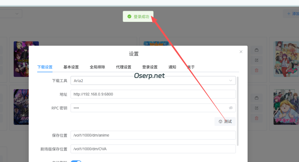The height and width of the screenshot is (162, 299).
Task: Switch to the 下载设置 tab
Action: 45,67
